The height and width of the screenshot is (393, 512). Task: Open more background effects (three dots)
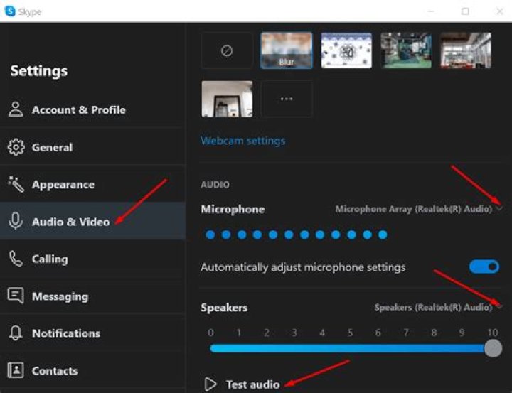pos(287,99)
